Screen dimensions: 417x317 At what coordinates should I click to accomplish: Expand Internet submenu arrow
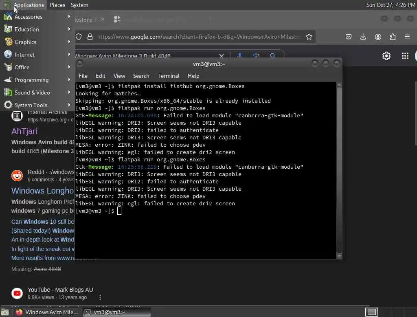(69, 54)
